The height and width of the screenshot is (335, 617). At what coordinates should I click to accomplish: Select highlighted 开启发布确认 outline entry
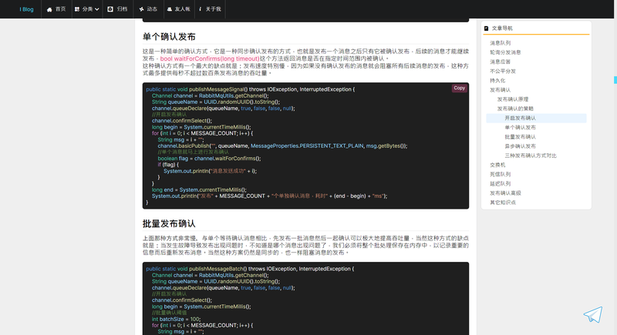pyautogui.click(x=536, y=118)
